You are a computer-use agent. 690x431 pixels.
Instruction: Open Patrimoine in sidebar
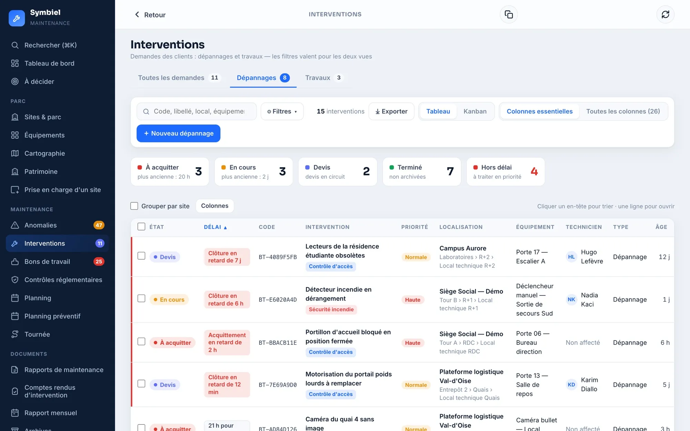pyautogui.click(x=57, y=172)
